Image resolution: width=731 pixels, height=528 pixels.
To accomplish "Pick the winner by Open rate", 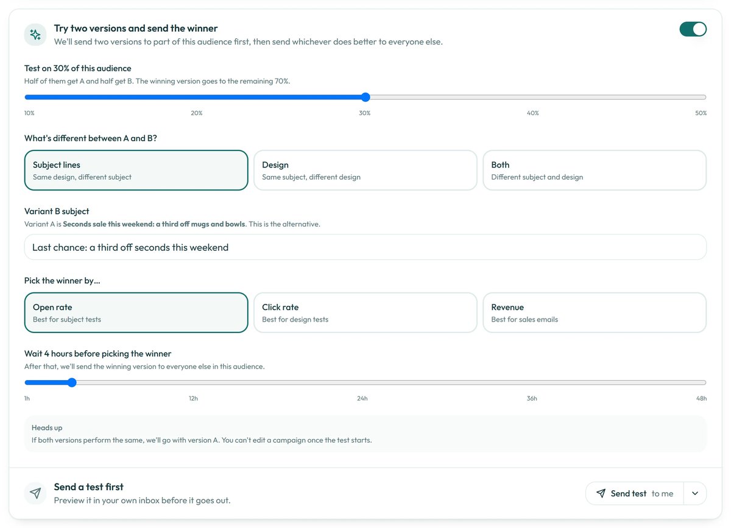I will click(136, 313).
